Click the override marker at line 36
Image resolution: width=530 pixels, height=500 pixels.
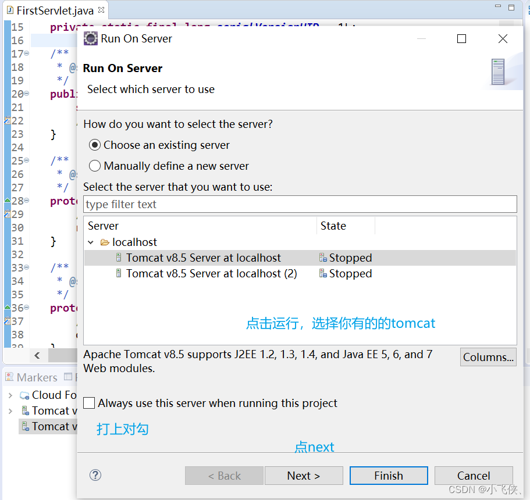point(8,307)
